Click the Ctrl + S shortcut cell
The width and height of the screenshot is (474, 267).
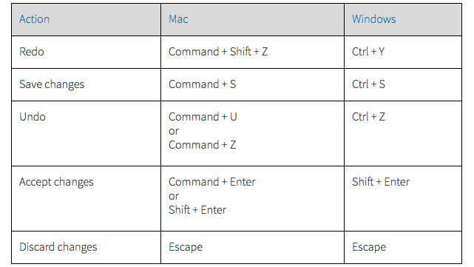(x=368, y=84)
